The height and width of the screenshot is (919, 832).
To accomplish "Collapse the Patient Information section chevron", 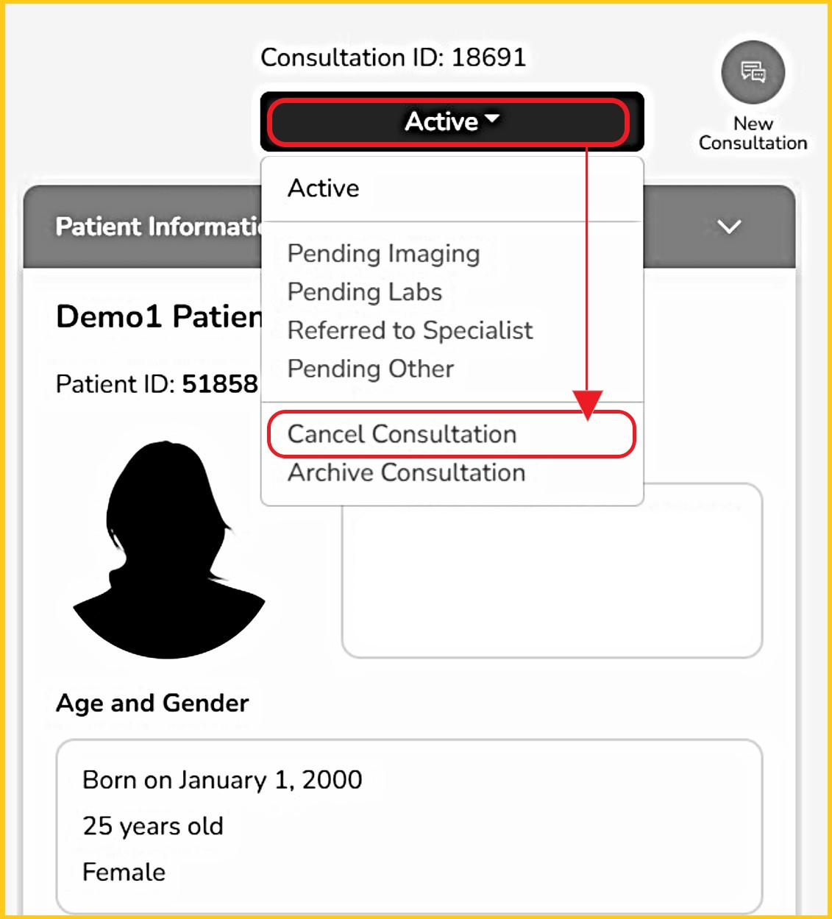I will 728,227.
